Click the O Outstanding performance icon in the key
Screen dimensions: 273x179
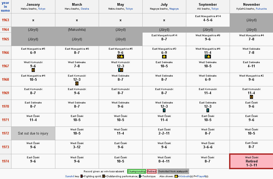pos(103,176)
